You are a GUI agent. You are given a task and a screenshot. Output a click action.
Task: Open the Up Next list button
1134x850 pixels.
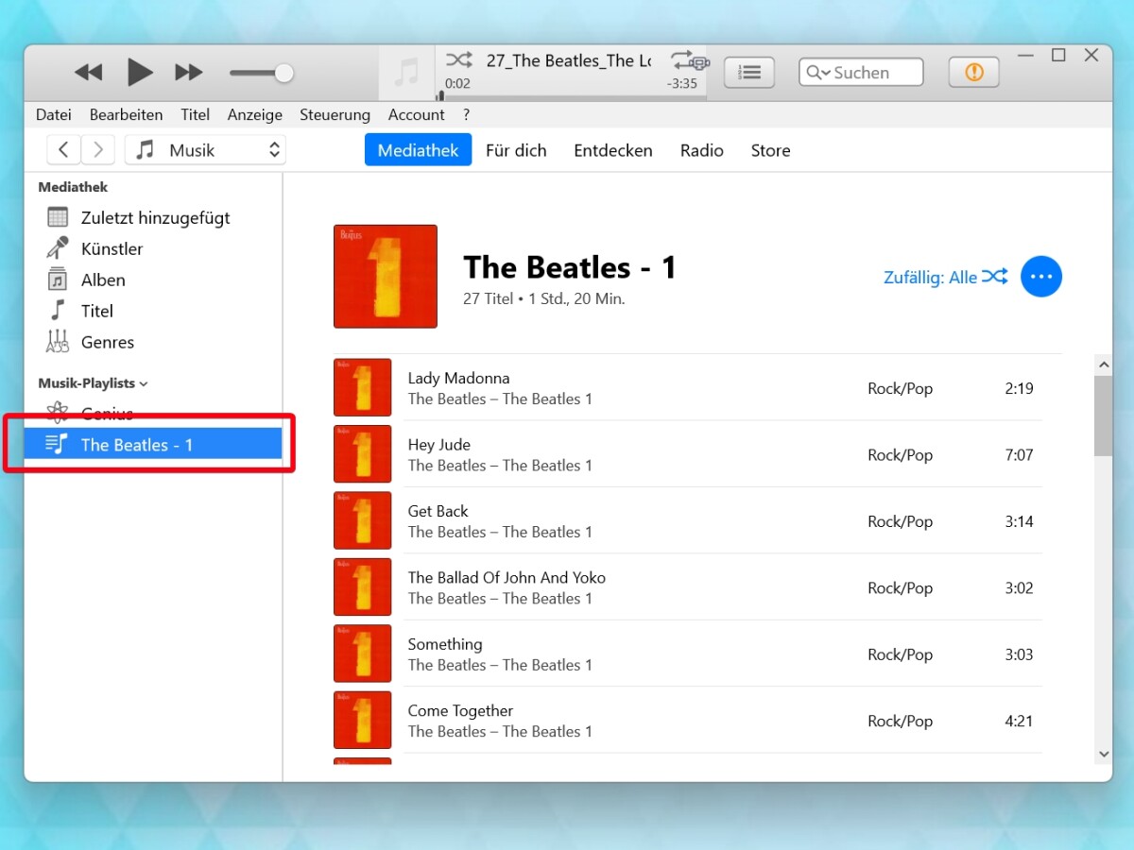[x=749, y=73]
